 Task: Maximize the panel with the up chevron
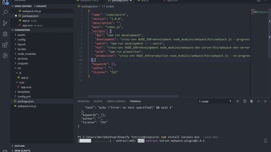(258, 101)
